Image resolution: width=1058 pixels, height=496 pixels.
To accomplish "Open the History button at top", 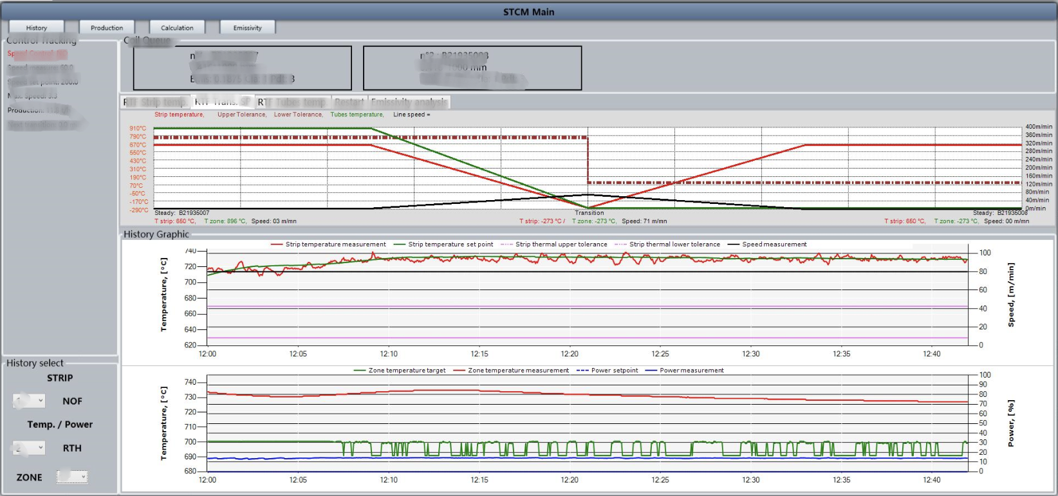I will tap(37, 28).
